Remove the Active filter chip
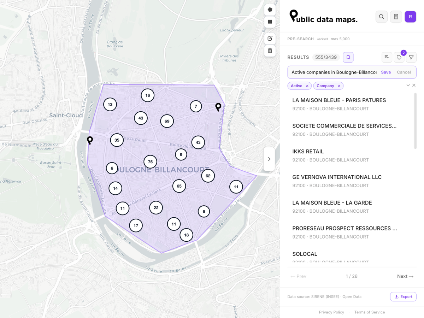This screenshot has width=424, height=318. (x=307, y=86)
